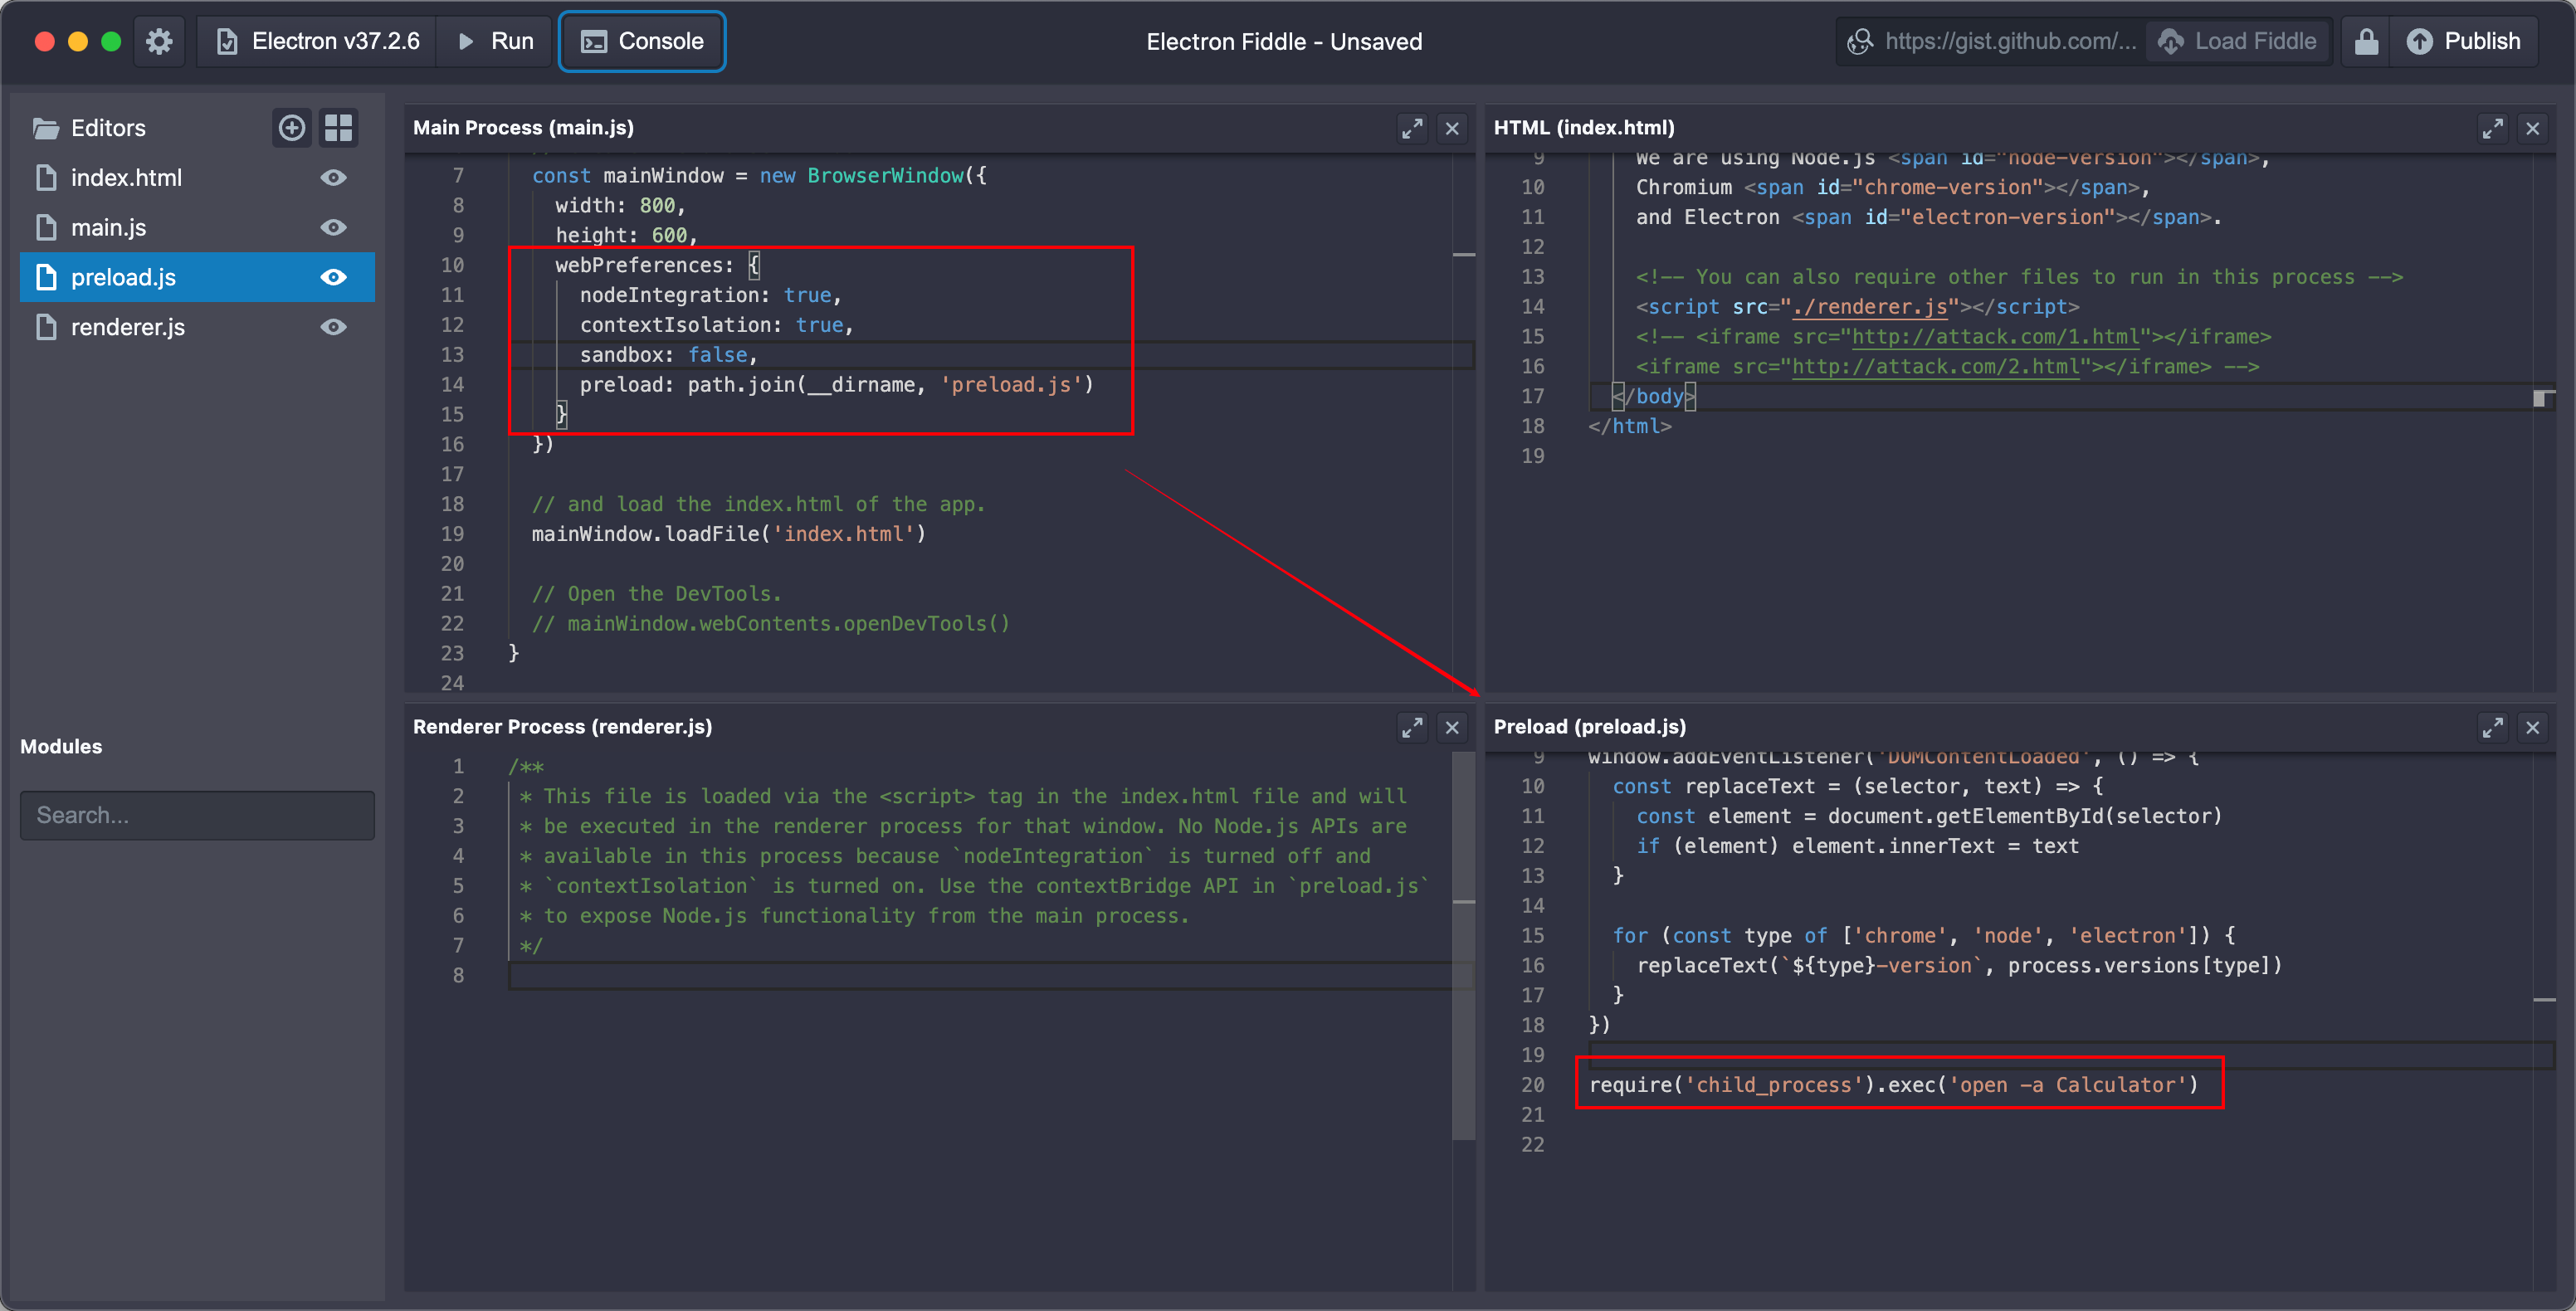Click the Preload (preload.js) panel title
Viewport: 2576px width, 1311px height.
pos(1590,727)
